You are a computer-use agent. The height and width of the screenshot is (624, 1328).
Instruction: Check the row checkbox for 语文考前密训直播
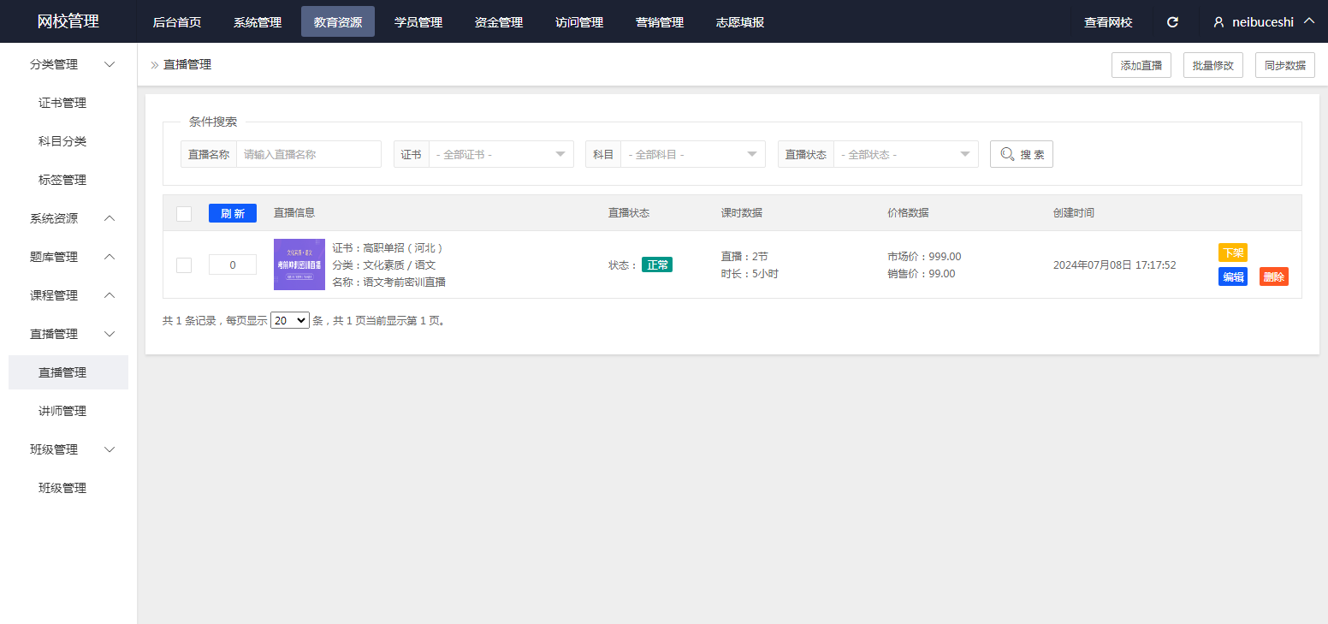click(x=184, y=265)
